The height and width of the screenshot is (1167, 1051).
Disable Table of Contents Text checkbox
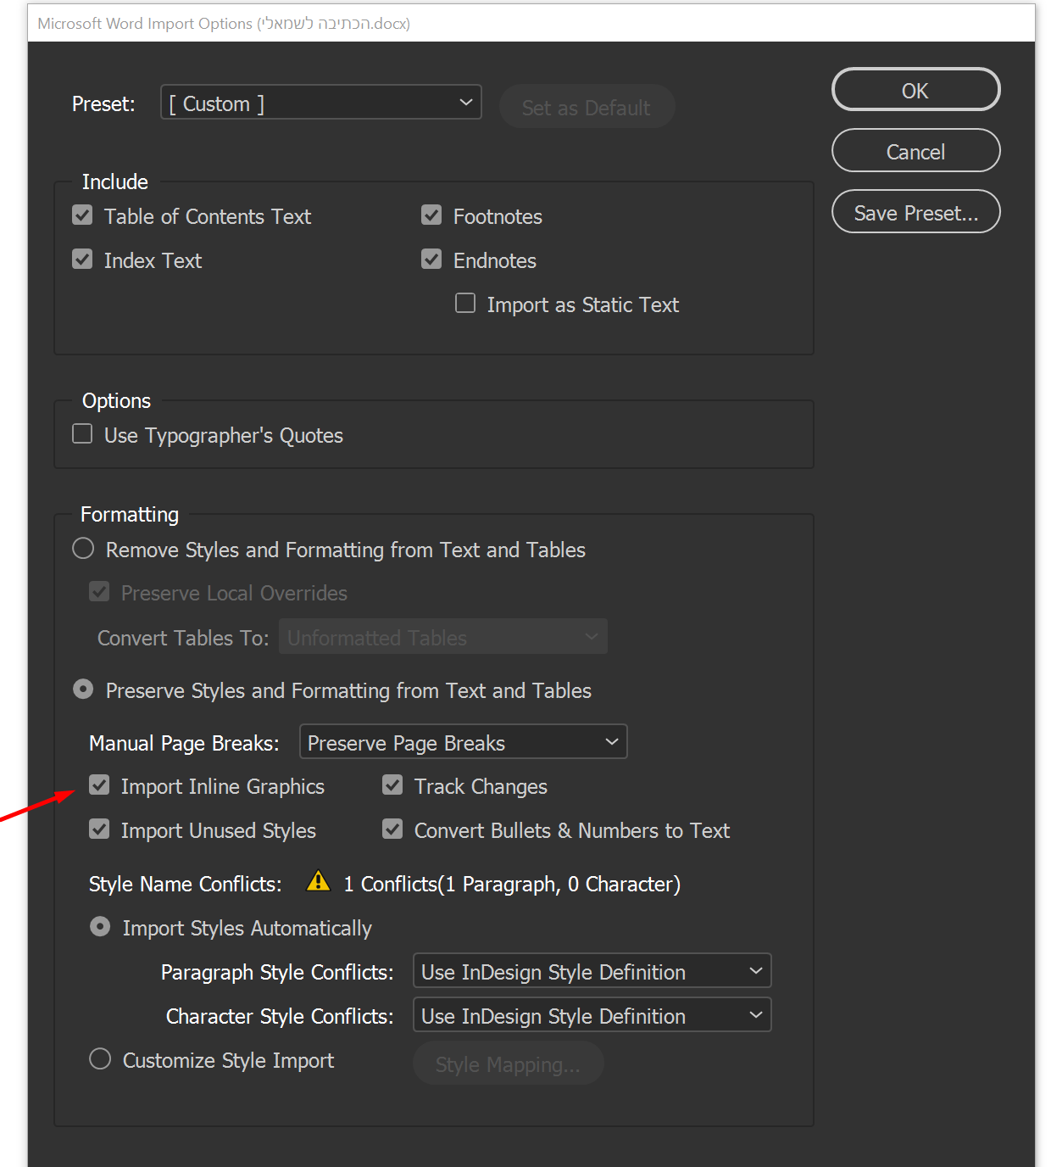[x=82, y=215]
